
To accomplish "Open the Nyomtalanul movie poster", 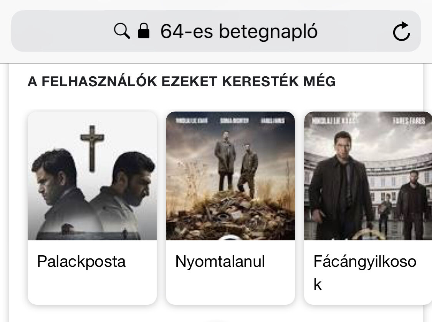I will [x=230, y=176].
